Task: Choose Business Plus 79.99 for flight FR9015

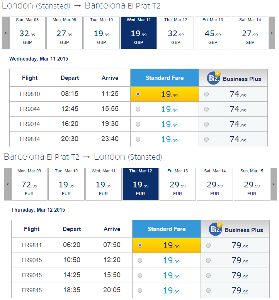Action: [x=208, y=275]
